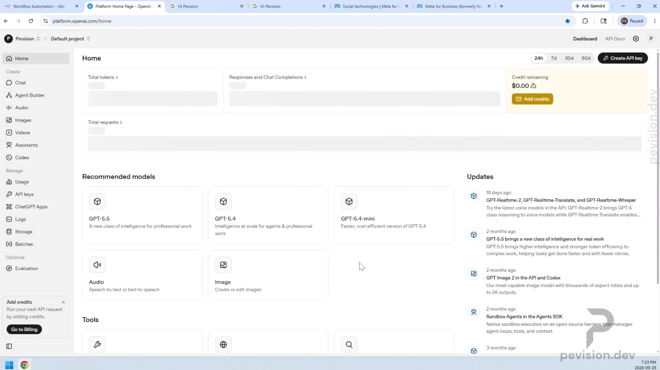Click the Create API key button

click(x=623, y=58)
